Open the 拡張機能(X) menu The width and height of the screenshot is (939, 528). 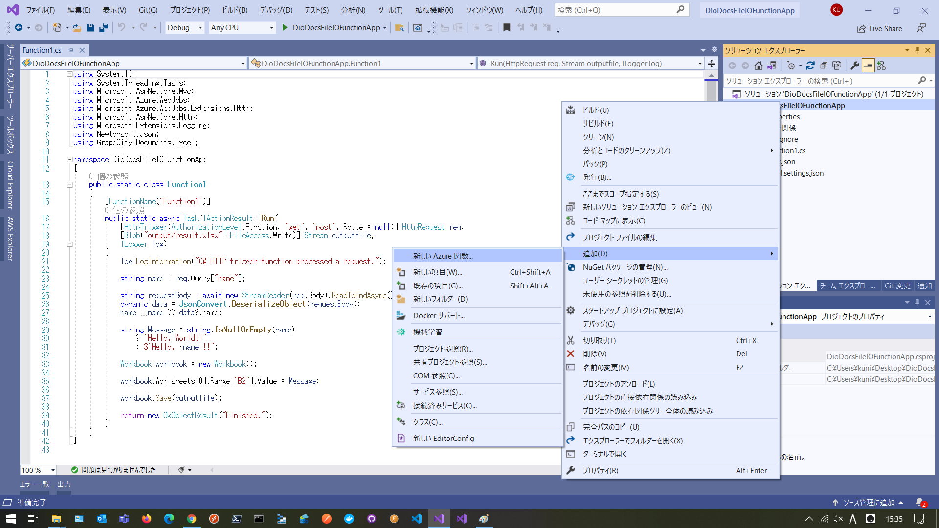(434, 10)
